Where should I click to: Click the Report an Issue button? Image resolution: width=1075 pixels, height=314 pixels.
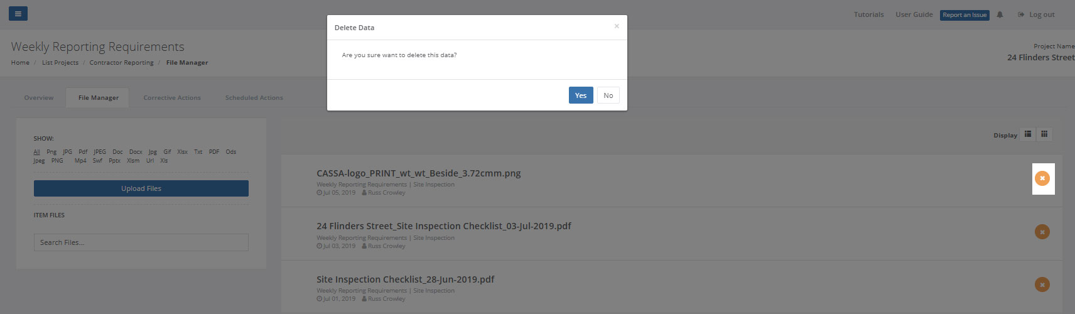pos(964,15)
